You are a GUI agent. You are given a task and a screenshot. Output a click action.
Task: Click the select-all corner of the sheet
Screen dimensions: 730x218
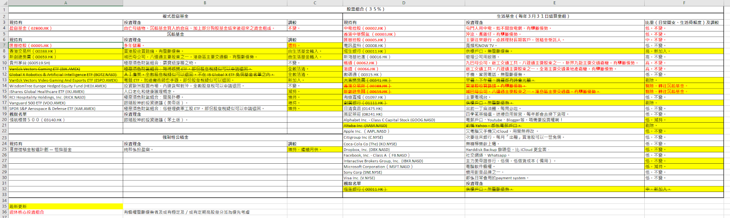(4, 3)
